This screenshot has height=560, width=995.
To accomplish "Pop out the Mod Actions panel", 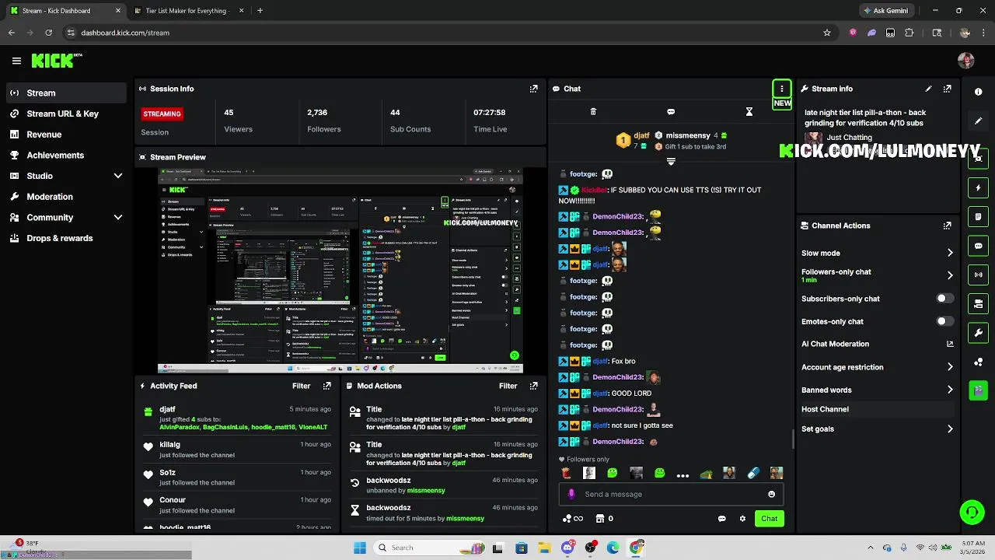I will tap(533, 386).
